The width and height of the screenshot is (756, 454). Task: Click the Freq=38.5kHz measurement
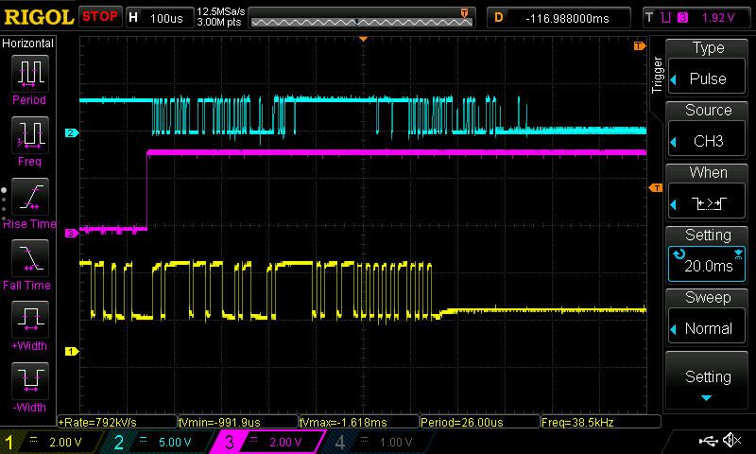[x=601, y=422]
